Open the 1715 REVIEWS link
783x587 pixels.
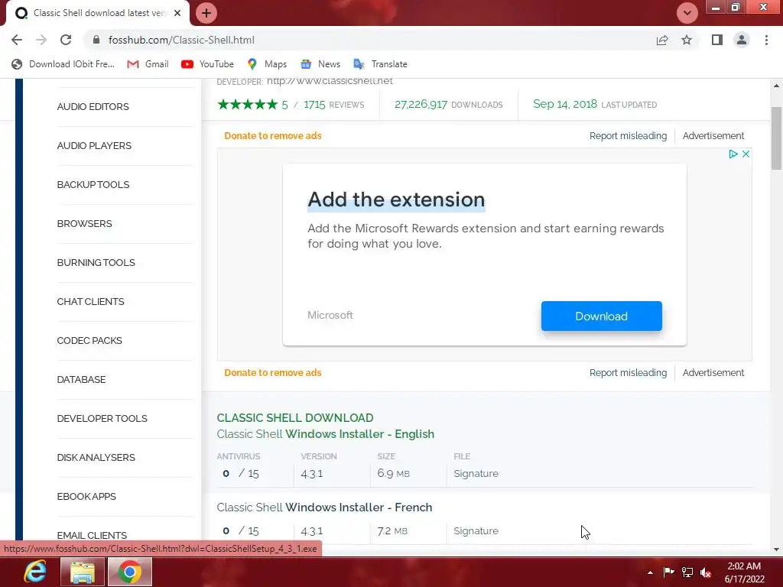pos(333,105)
